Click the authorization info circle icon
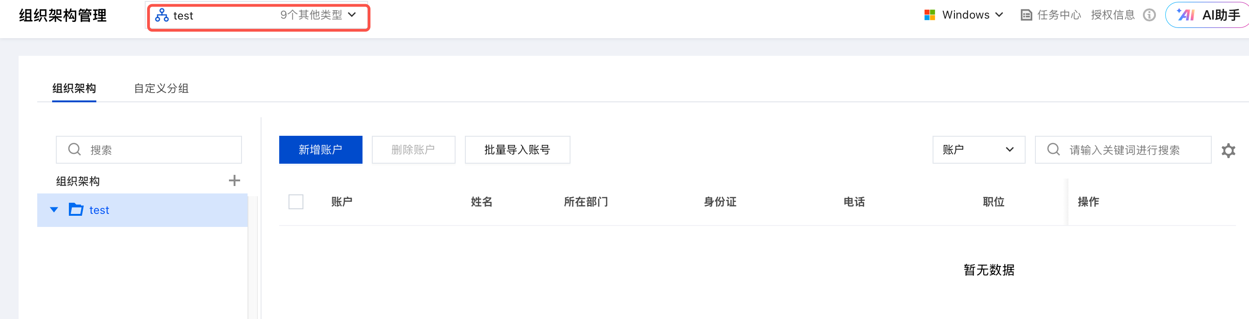Viewport: 1249px width, 319px height. tap(1148, 15)
